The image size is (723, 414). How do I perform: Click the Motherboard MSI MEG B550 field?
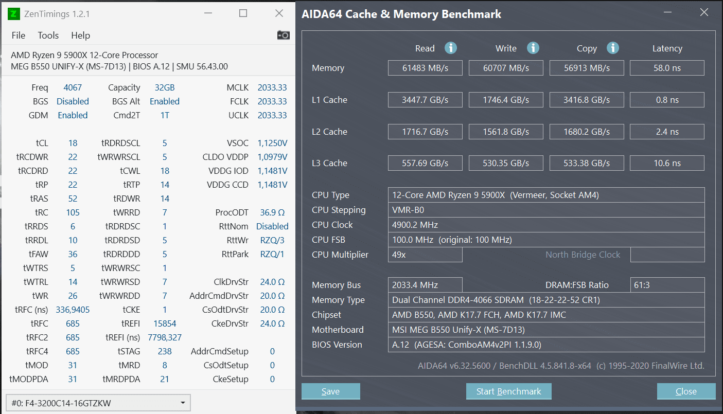(x=546, y=330)
